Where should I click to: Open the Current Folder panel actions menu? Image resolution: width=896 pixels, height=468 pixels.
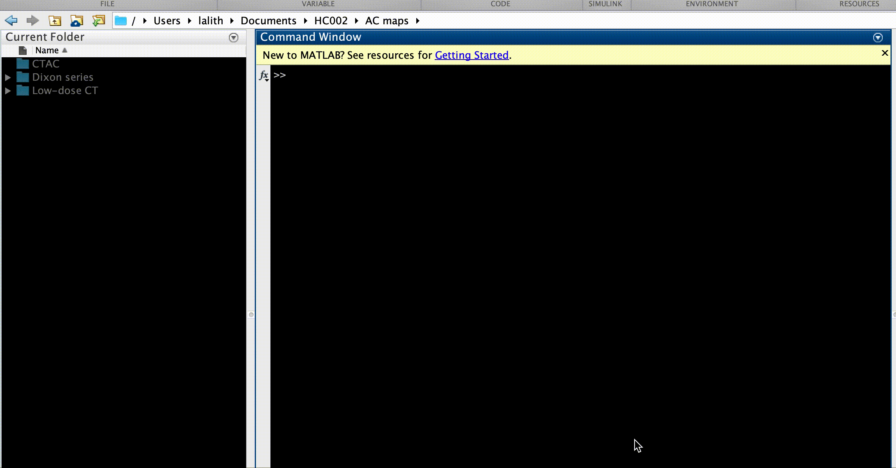(x=234, y=38)
